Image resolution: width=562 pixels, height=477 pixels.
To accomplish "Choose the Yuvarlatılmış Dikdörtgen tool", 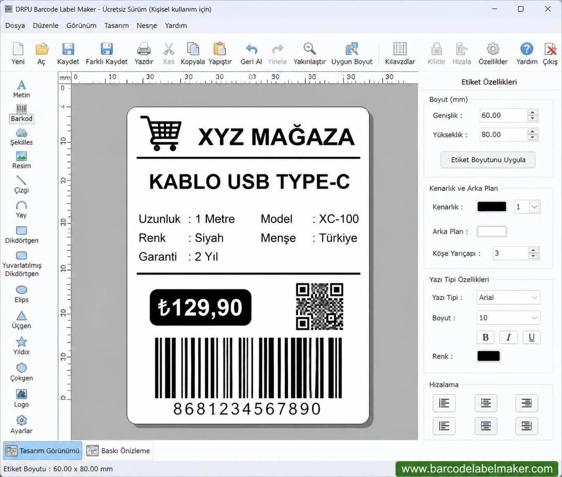I will [x=21, y=264].
